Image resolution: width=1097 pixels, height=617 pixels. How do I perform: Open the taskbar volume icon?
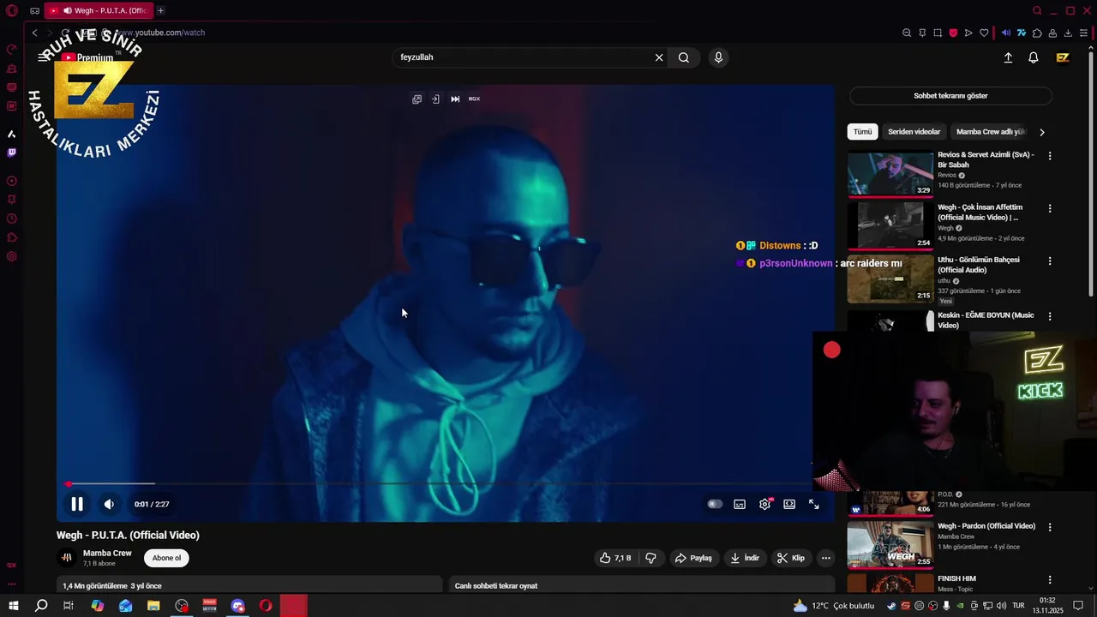click(x=1001, y=606)
